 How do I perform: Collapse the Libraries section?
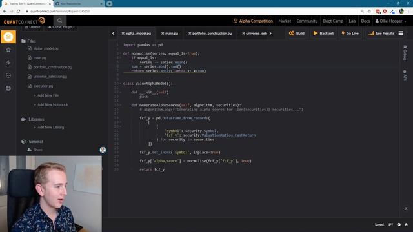click(33, 119)
